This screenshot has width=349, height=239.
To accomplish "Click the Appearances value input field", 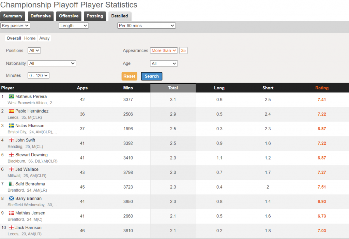I will pyautogui.click(x=183, y=50).
